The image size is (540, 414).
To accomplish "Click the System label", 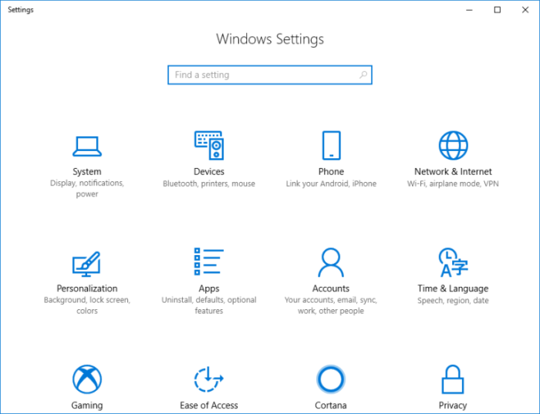I will pyautogui.click(x=86, y=171).
